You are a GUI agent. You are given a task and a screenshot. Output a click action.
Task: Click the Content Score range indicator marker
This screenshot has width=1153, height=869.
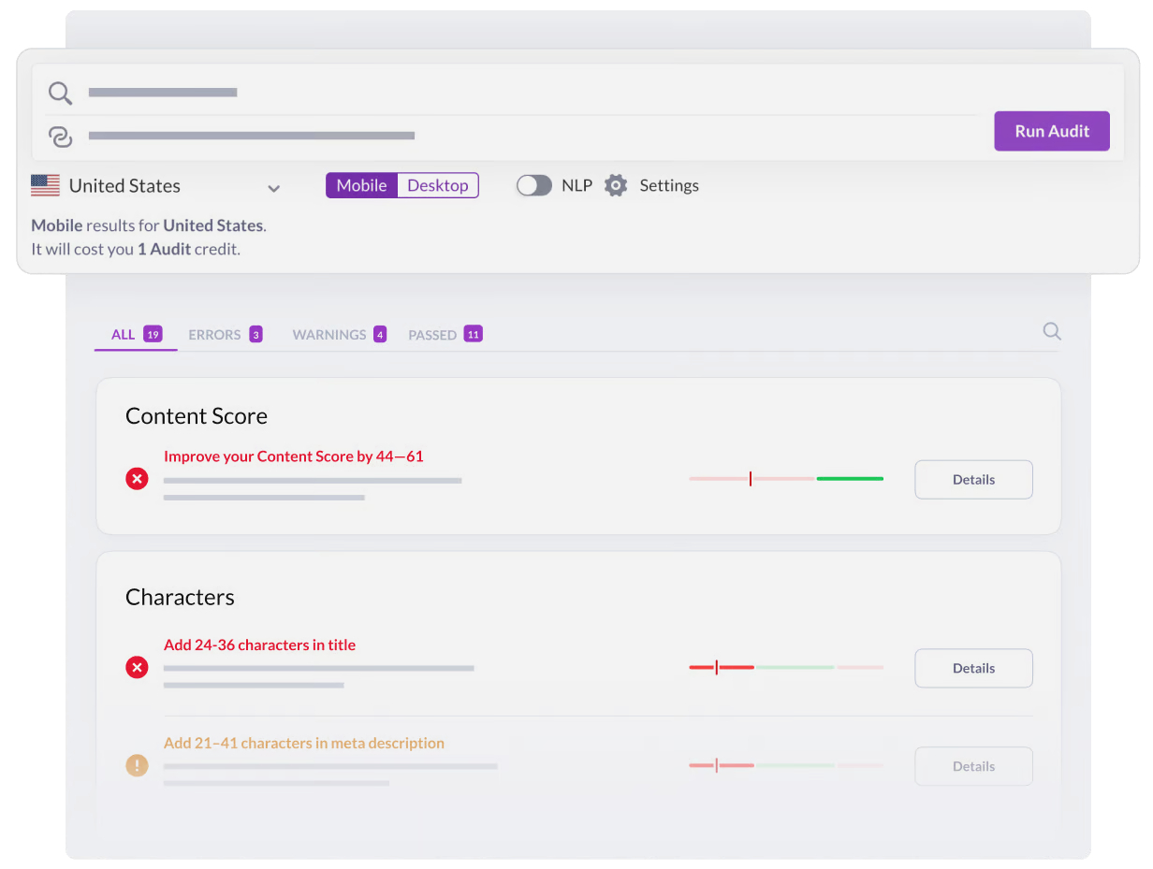(751, 478)
